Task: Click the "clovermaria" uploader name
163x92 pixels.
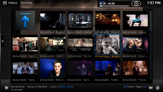Action: (x=17, y=90)
